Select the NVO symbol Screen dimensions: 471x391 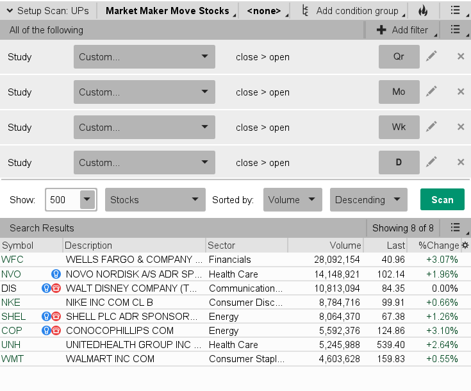(x=11, y=274)
